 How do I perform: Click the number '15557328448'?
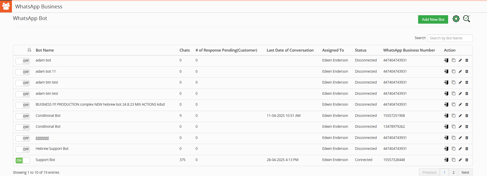coord(394,160)
